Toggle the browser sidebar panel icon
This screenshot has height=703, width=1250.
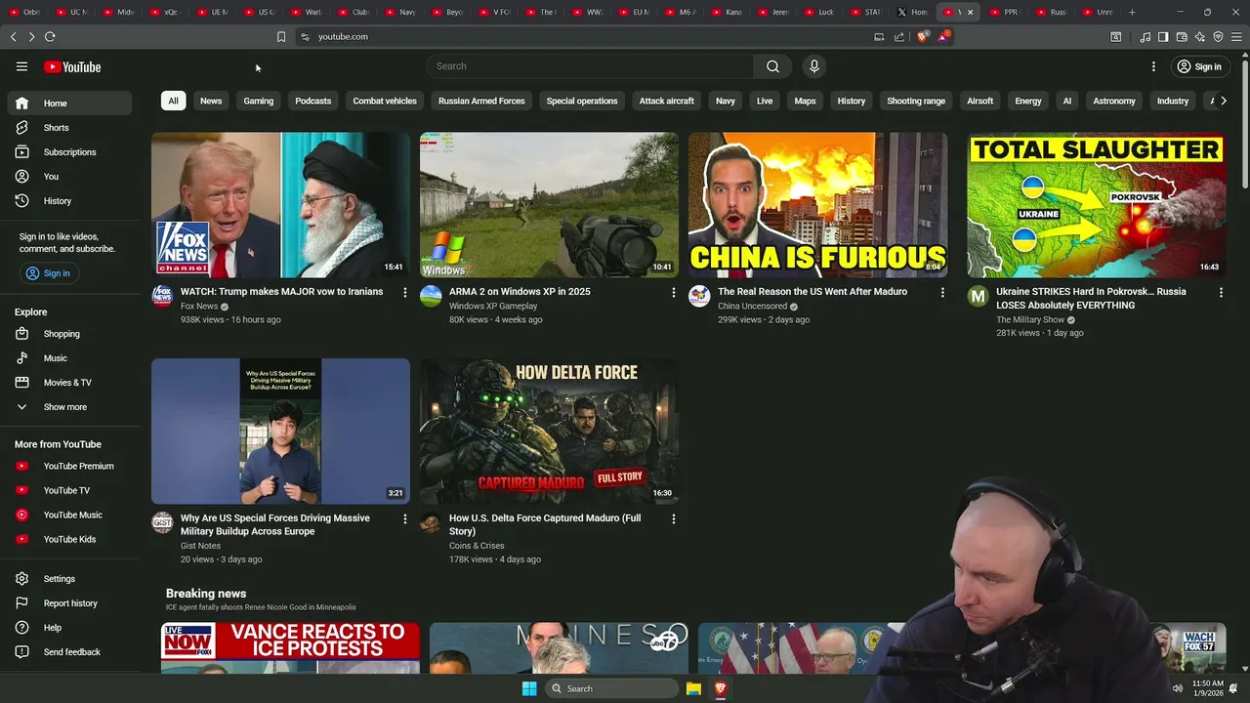(x=1163, y=37)
